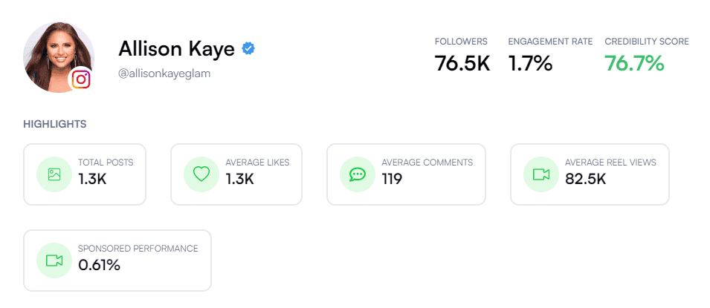Select the Total Posts 1.3K value
Screen dimensions: 710x308
[92, 179]
